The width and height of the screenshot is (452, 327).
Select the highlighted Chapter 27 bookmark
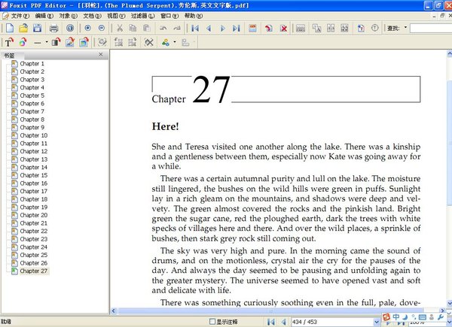coord(34,271)
